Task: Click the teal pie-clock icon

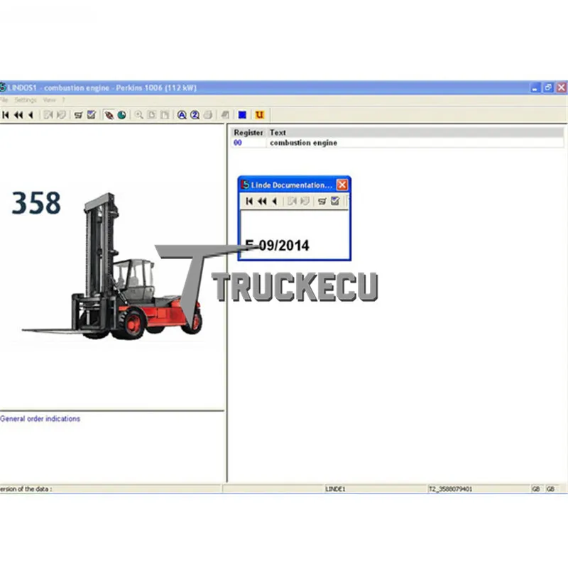Action: point(121,115)
